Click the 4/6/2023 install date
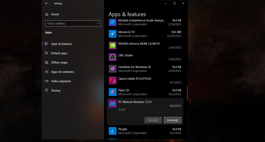 click(175, 106)
